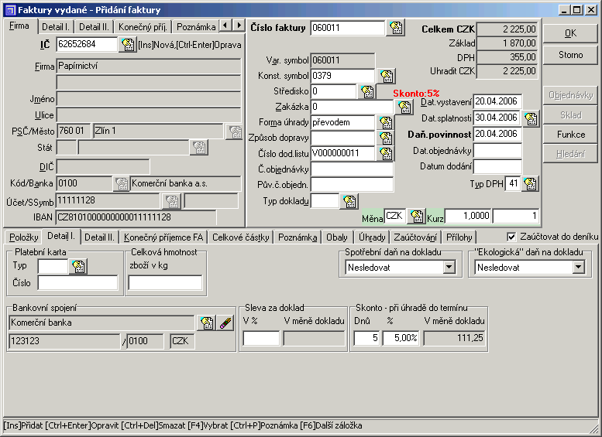Click the grayed lookup icon beside Účet/SSymb
The image size is (602, 437).
(172, 201)
